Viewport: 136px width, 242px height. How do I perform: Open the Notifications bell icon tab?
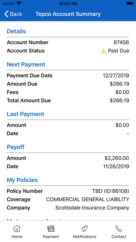click(x=85, y=228)
